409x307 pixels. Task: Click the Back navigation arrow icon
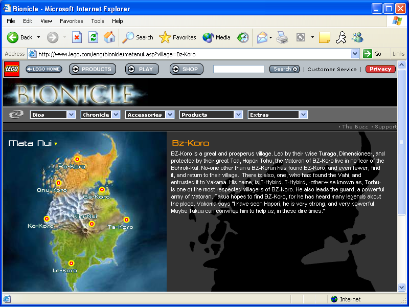pos(12,37)
